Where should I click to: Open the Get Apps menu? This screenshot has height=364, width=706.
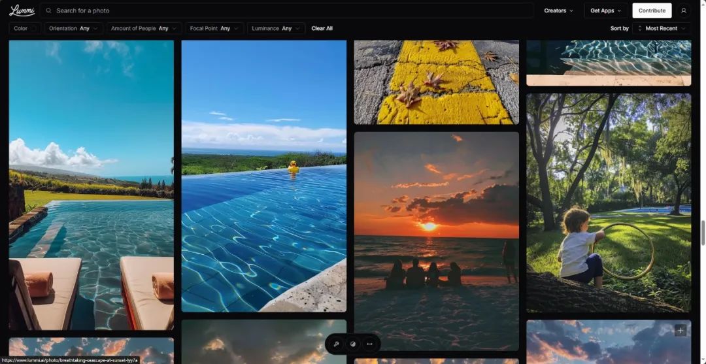coord(605,10)
